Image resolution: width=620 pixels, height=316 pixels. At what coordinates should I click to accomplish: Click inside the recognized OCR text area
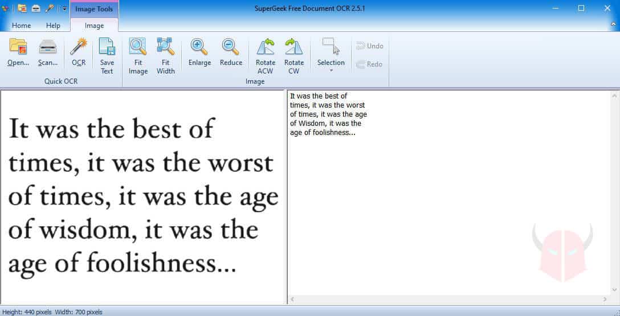(x=444, y=199)
